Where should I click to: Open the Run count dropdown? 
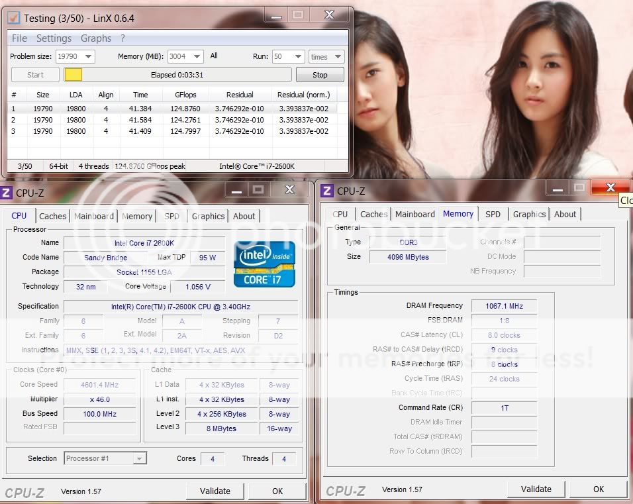click(297, 57)
